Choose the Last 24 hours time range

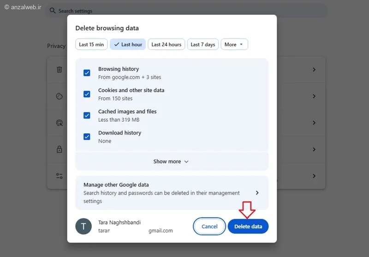(167, 44)
